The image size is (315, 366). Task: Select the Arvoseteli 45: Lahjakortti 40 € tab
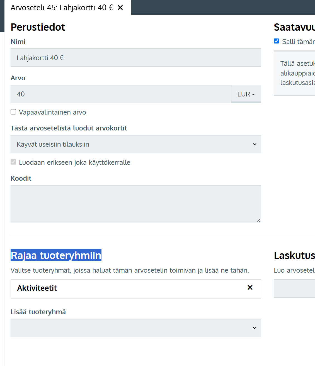(62, 8)
